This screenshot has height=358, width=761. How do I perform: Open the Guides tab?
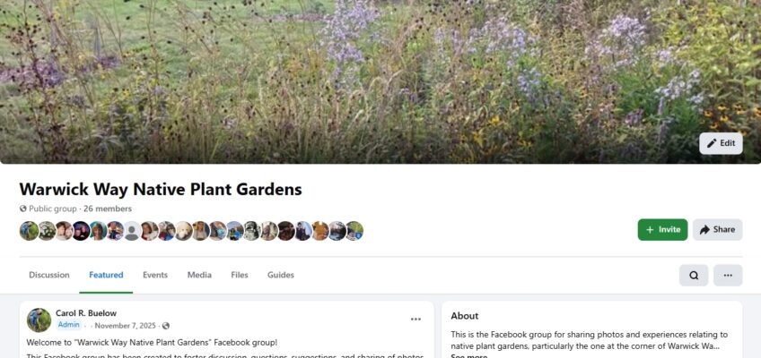(x=281, y=276)
